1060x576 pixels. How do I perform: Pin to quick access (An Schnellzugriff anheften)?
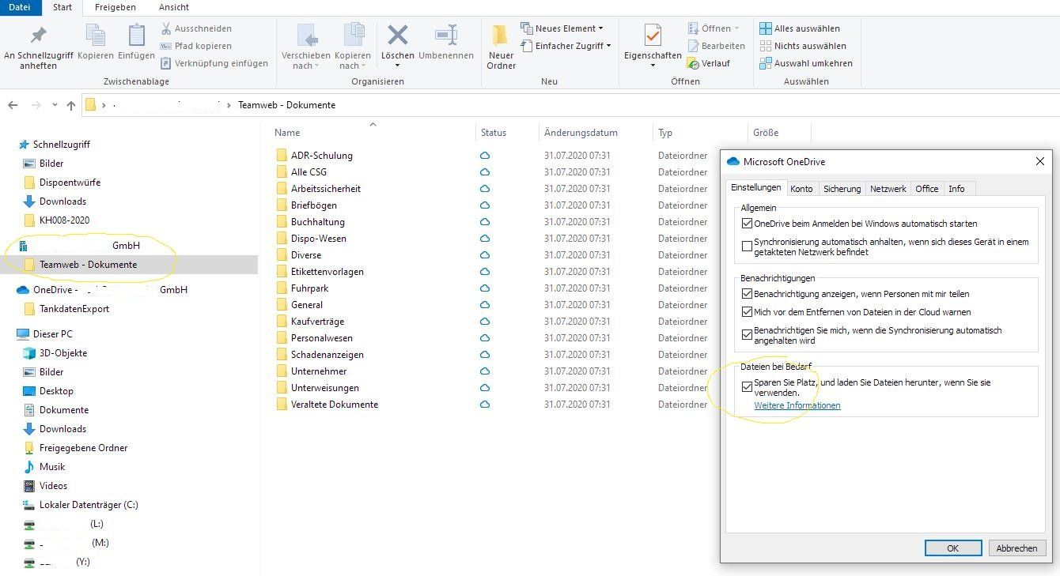coord(38,47)
